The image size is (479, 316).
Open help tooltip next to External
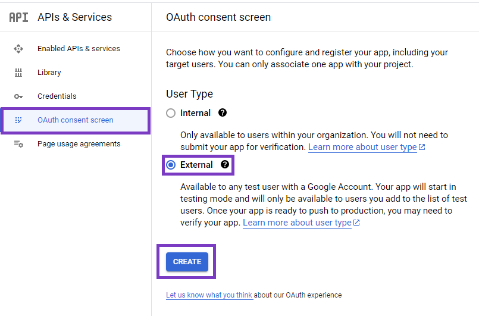pos(225,164)
